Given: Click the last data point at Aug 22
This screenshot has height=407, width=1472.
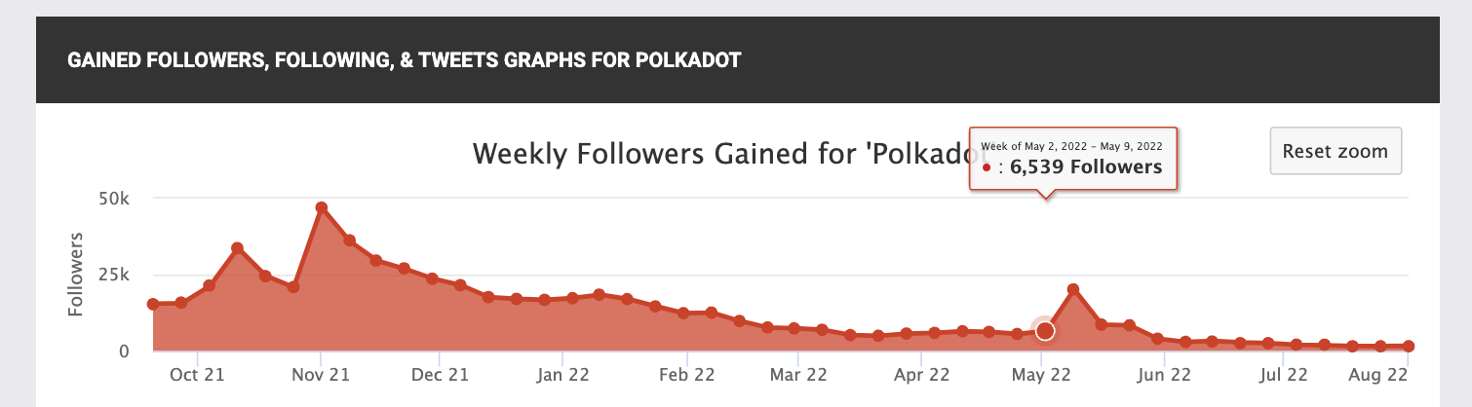Looking at the screenshot, I should tap(1409, 346).
